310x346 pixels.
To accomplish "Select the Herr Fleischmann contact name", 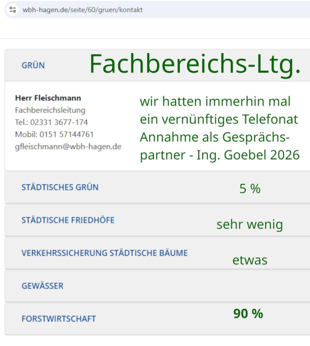I will coord(48,98).
